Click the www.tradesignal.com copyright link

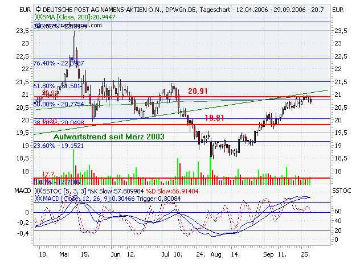coord(67,26)
